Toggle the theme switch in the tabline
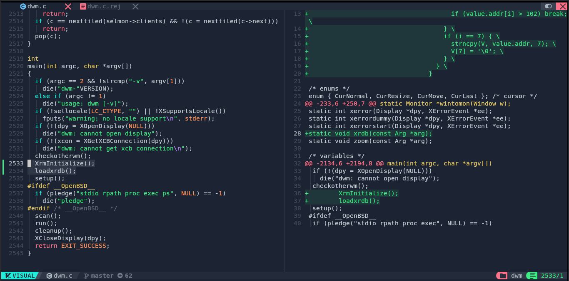This screenshot has width=569, height=281. click(x=549, y=6)
